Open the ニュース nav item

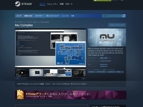pos(65,16)
